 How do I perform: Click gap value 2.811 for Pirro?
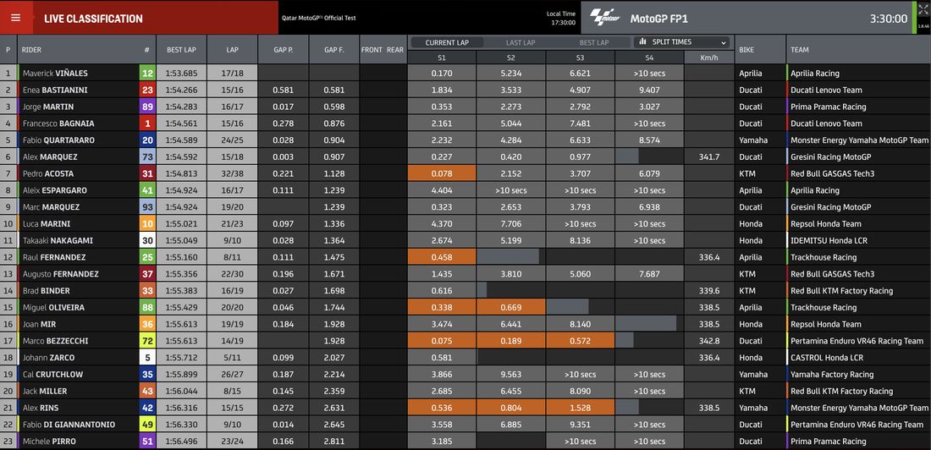(x=334, y=442)
